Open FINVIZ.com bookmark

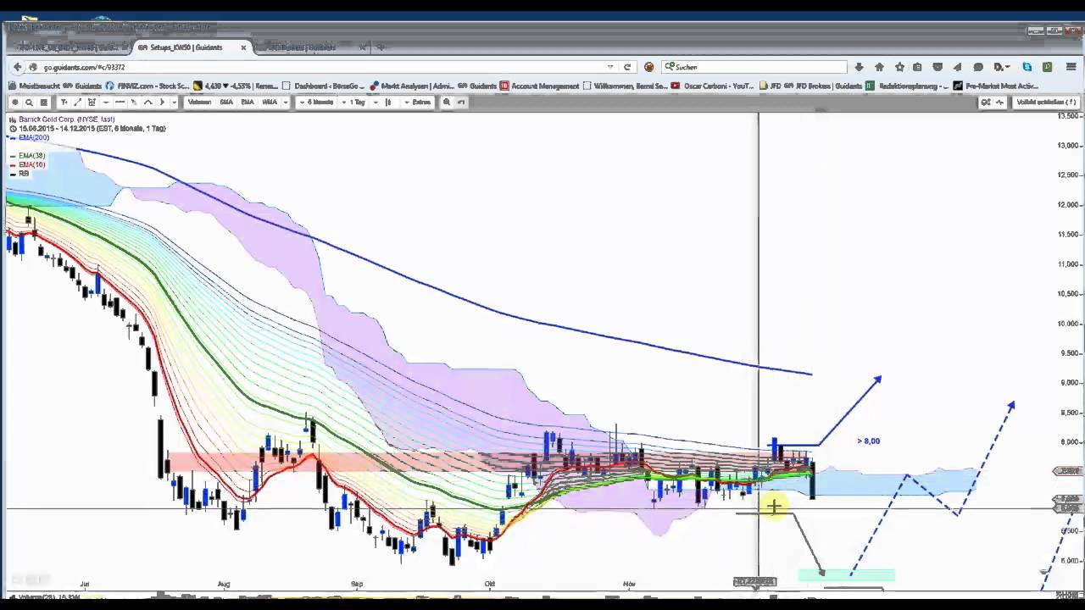tap(147, 86)
